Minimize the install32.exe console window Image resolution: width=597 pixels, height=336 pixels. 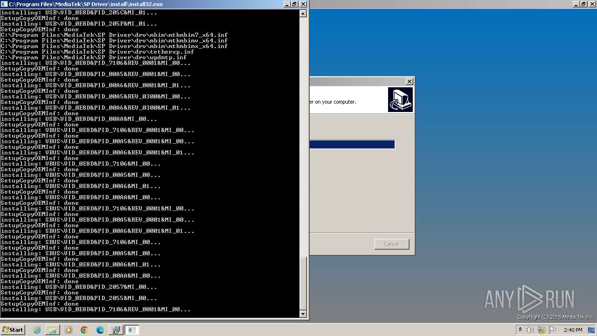pos(286,4)
